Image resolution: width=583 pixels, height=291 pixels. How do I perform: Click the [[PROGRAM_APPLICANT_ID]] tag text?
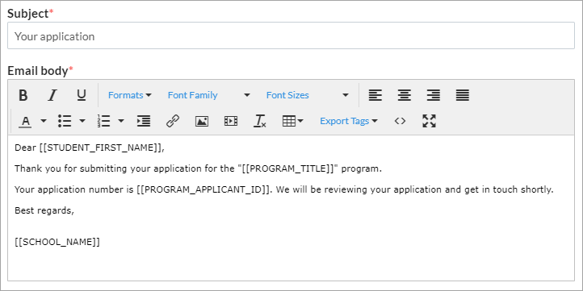tap(203, 189)
